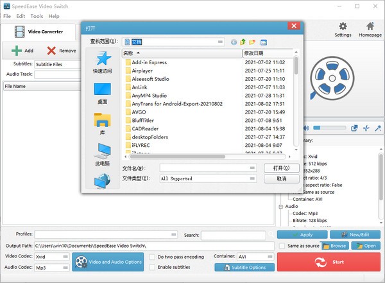385x283 pixels.
Task: Select Libraries shortcut in places bar
Action: [103, 124]
